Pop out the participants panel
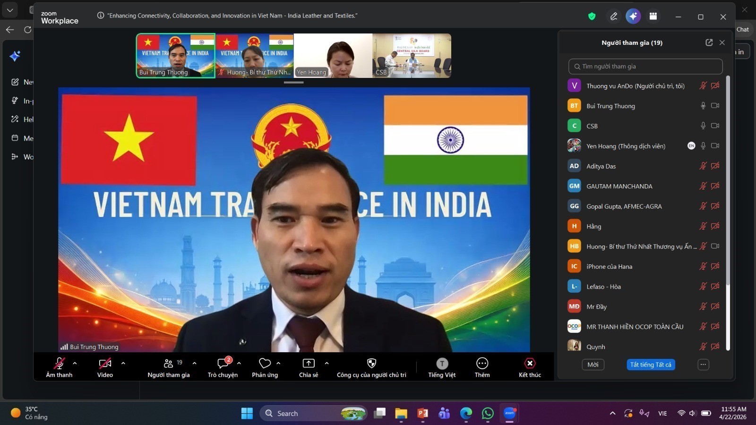This screenshot has height=425, width=756. tap(709, 42)
